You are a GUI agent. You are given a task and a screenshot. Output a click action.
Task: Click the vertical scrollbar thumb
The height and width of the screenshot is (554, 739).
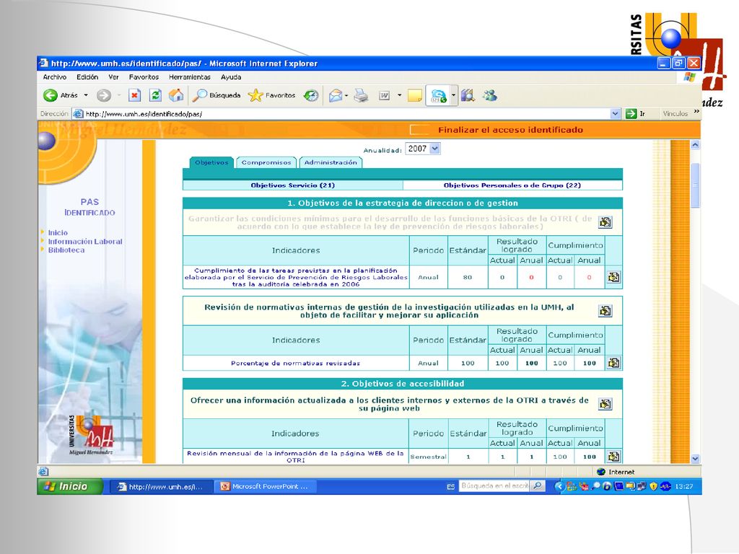[x=695, y=185]
